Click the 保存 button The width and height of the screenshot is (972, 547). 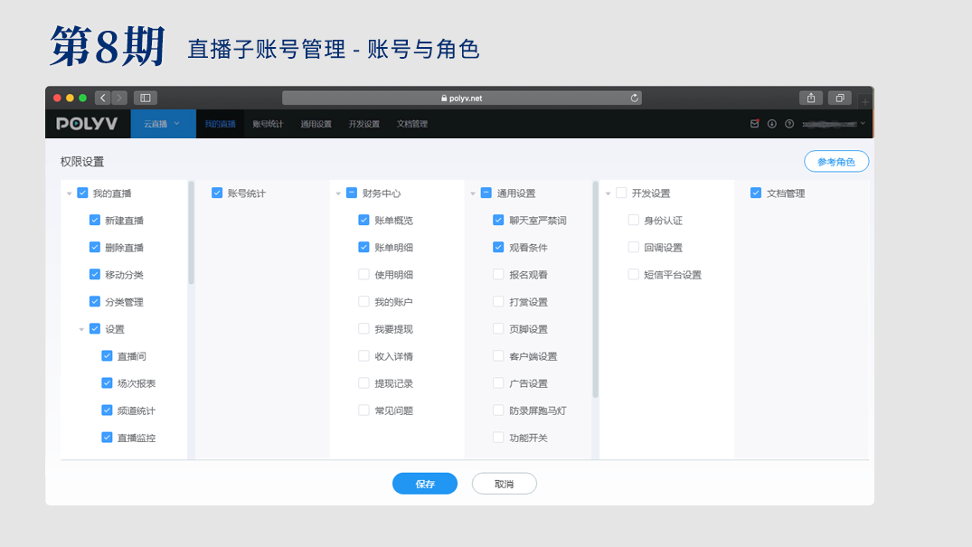tap(424, 484)
